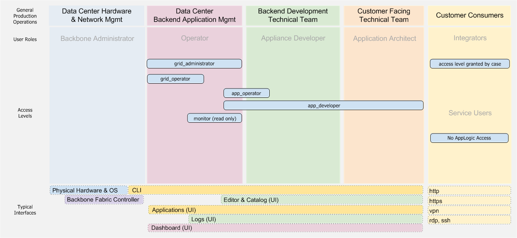Select the Editor & Catalog (UI) interface
Image resolution: width=517 pixels, height=238 pixels.
(250, 200)
